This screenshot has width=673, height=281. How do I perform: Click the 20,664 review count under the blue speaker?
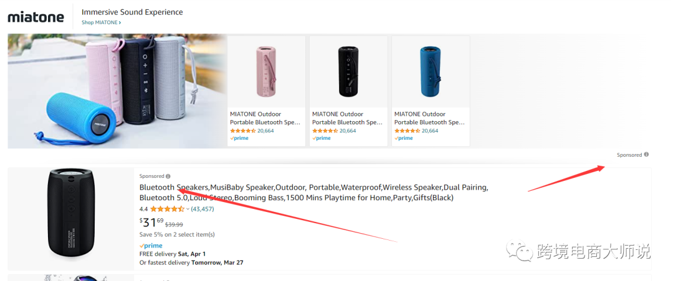pyautogui.click(x=431, y=131)
